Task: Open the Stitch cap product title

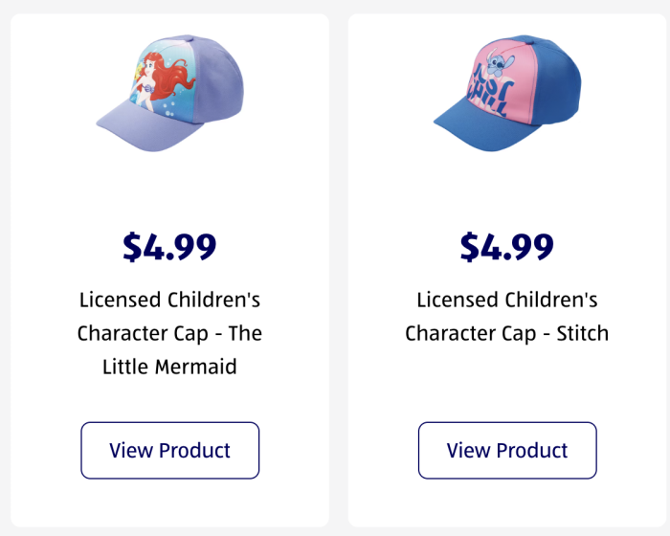Action: tap(507, 316)
